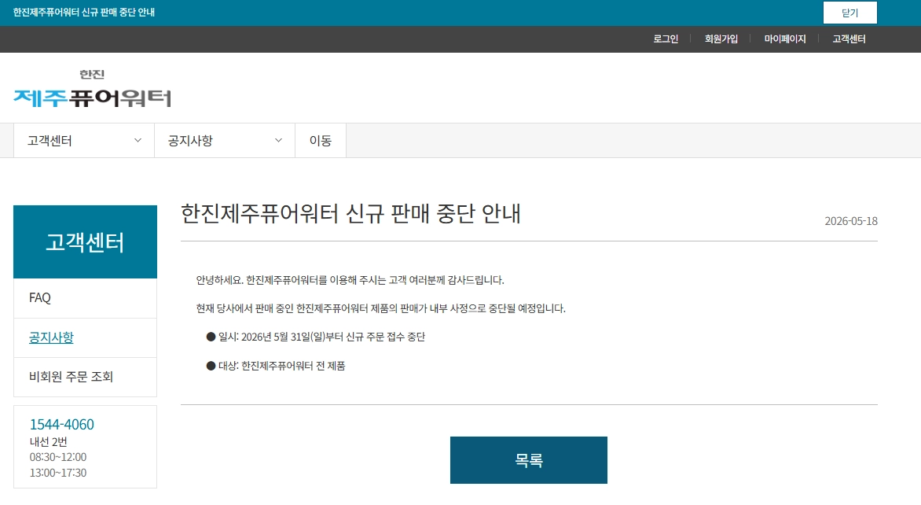Screen dimensions: 921x505
Task: Click the chevron arrow beside 공지사항 dropdown
Action: [278, 141]
